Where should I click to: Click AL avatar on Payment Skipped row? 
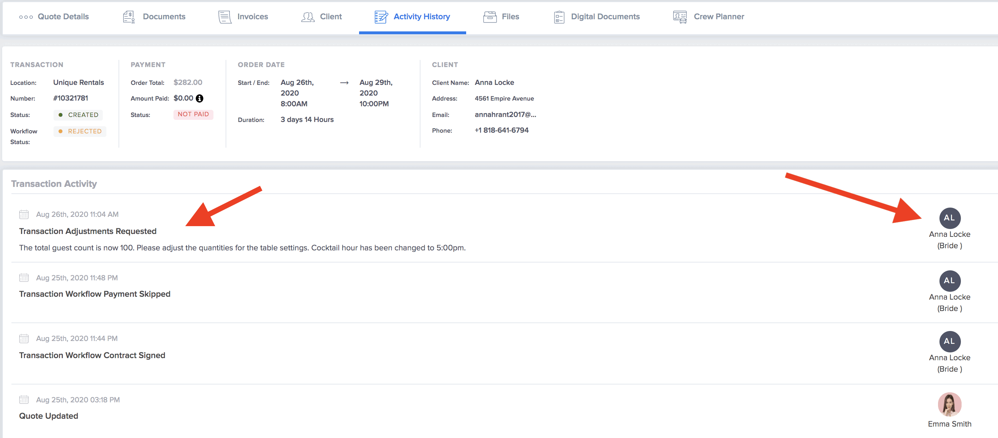coord(949,281)
